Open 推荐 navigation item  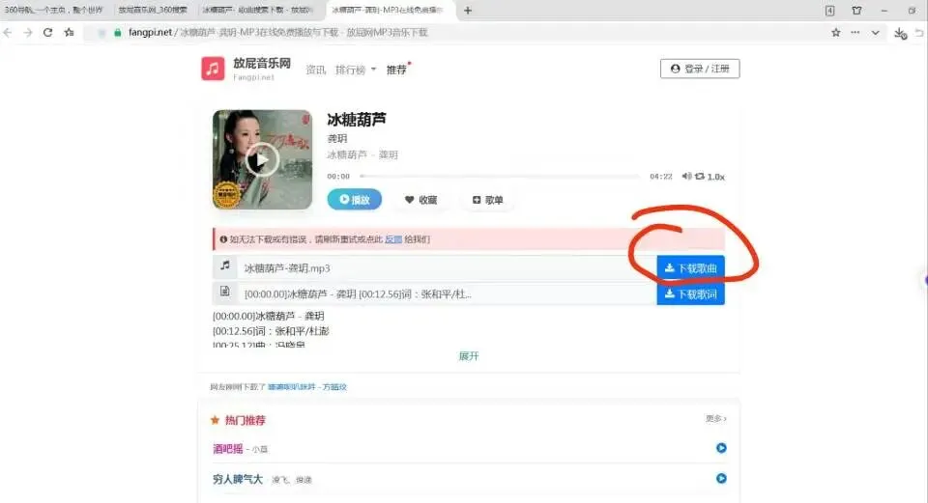396,70
